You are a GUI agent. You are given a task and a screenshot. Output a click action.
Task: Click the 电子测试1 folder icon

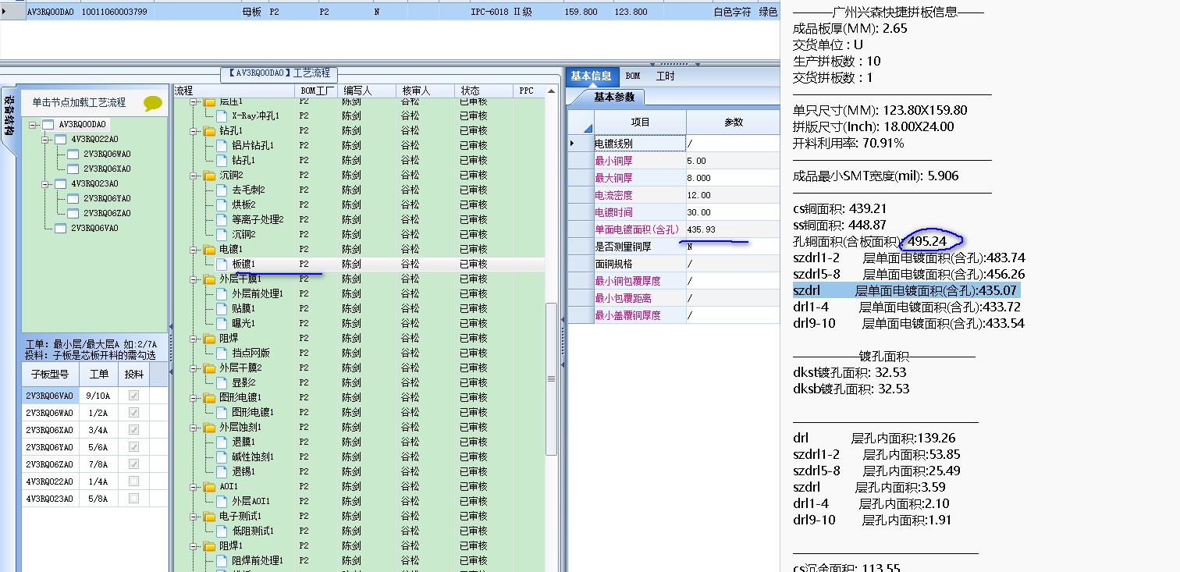pos(209,517)
